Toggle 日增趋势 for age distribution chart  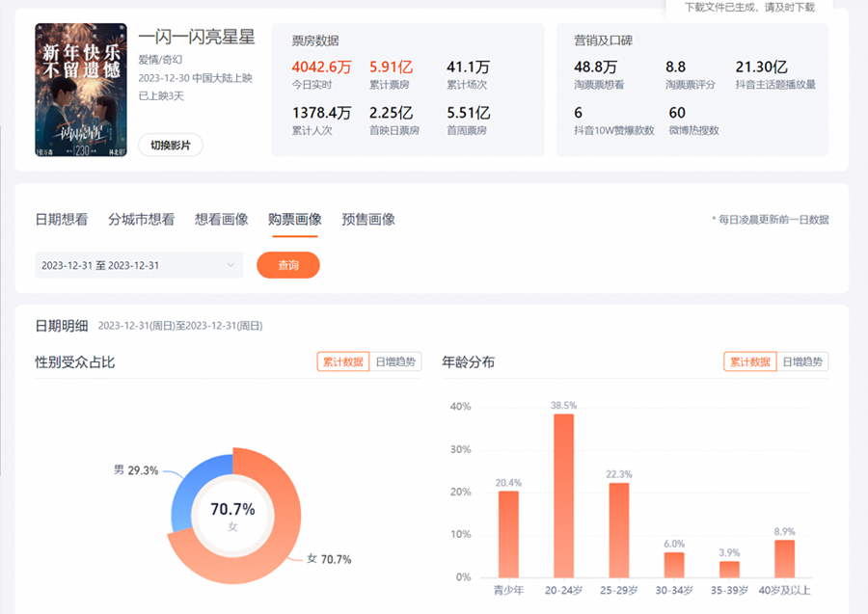click(802, 362)
